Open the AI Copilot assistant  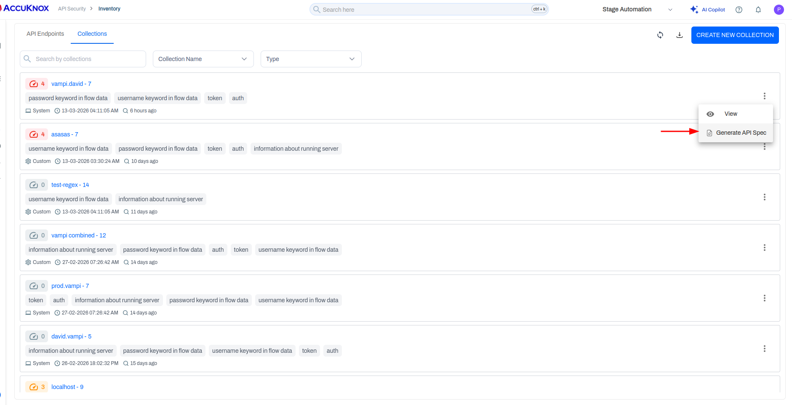707,9
